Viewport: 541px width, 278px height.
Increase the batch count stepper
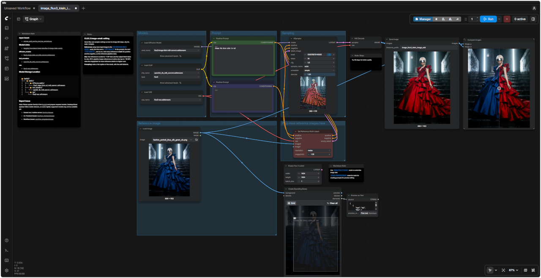click(x=478, y=17)
